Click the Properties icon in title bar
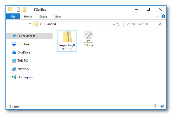The image size is (172, 115). 18,10
